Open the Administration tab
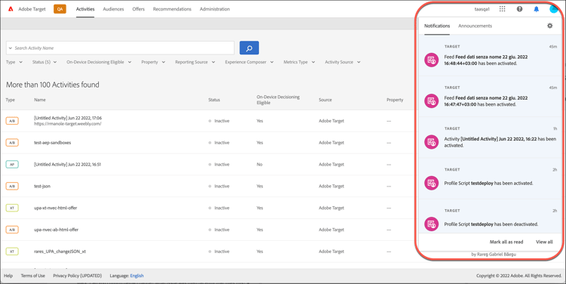Screen dimensions: 566x284 click(214, 9)
